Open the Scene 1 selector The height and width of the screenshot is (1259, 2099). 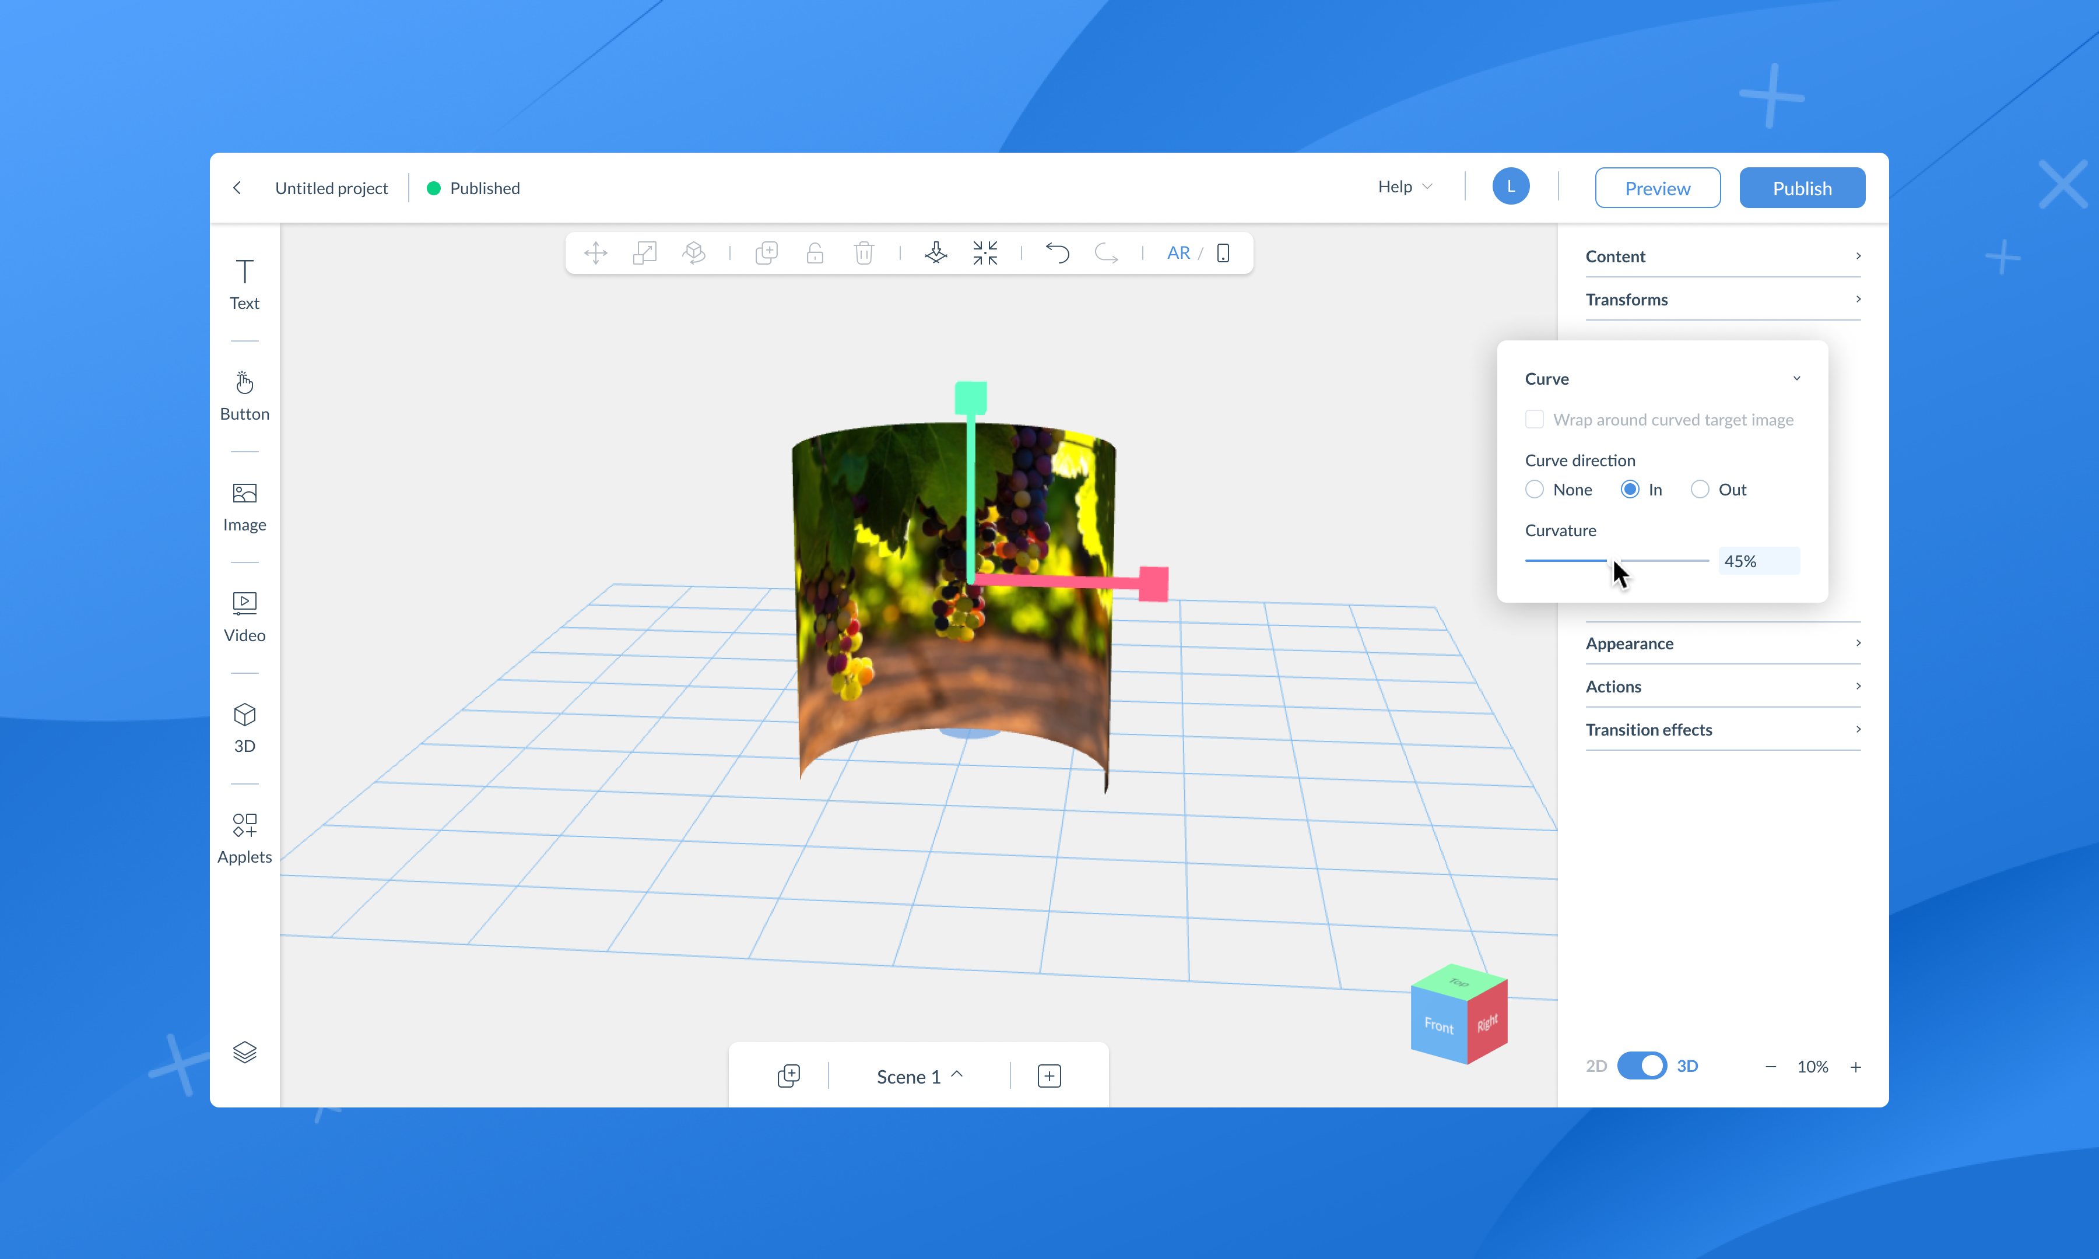point(919,1076)
